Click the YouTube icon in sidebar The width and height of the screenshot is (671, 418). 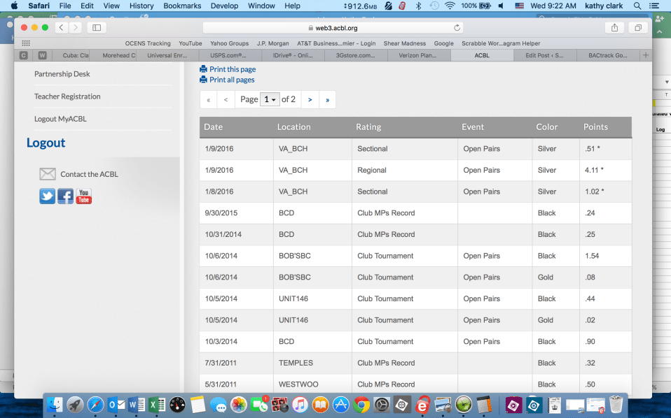tap(83, 196)
